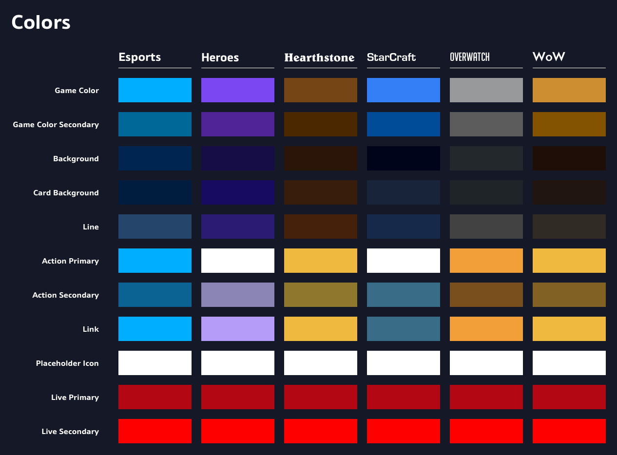Select the Heroes column header
This screenshot has height=455, width=617.
coord(220,57)
